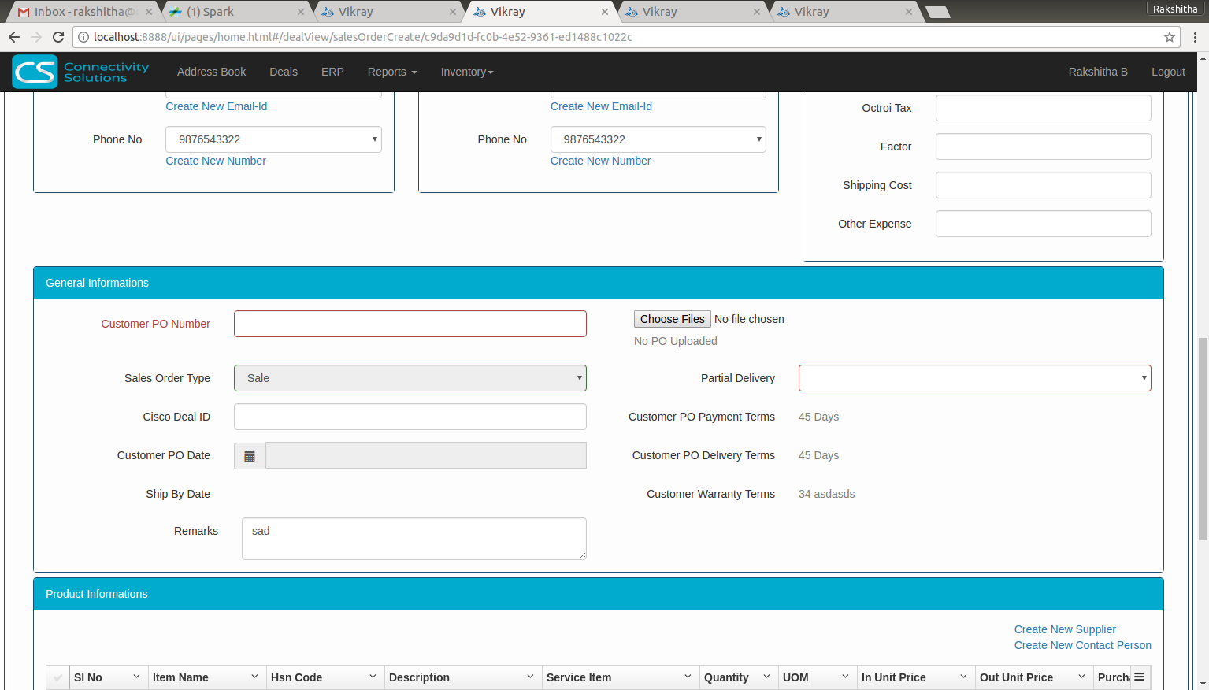Bookmark this page with the star icon

pos(1170,37)
